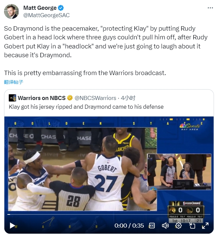
Task: Open the Warriors on NBCS profile avatar
Action: coord(12,98)
